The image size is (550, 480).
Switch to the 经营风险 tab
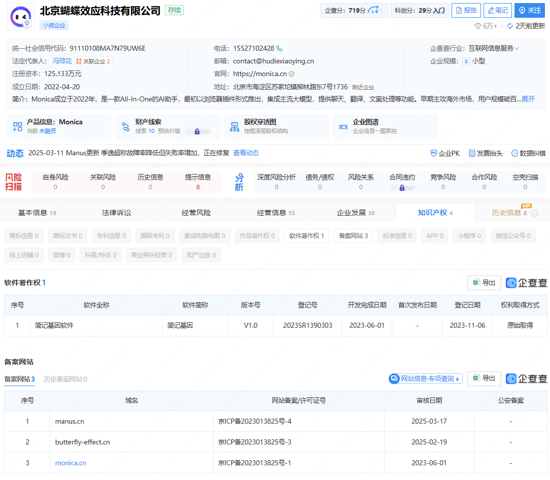click(x=196, y=213)
